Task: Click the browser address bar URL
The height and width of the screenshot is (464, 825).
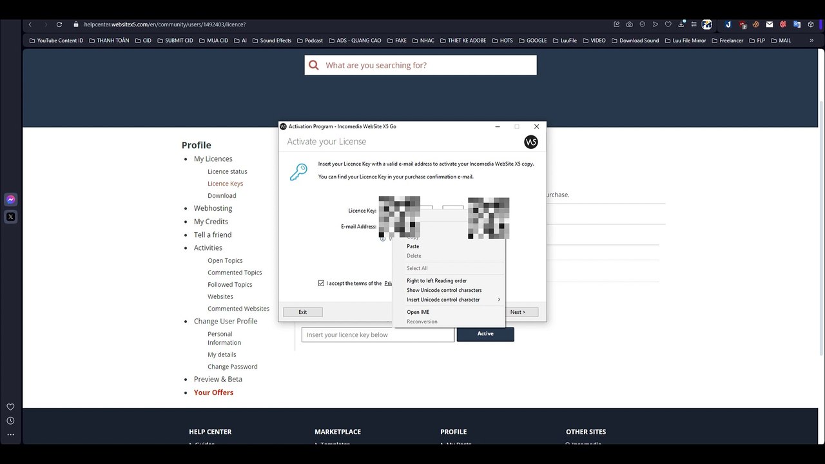Action: coord(164,24)
